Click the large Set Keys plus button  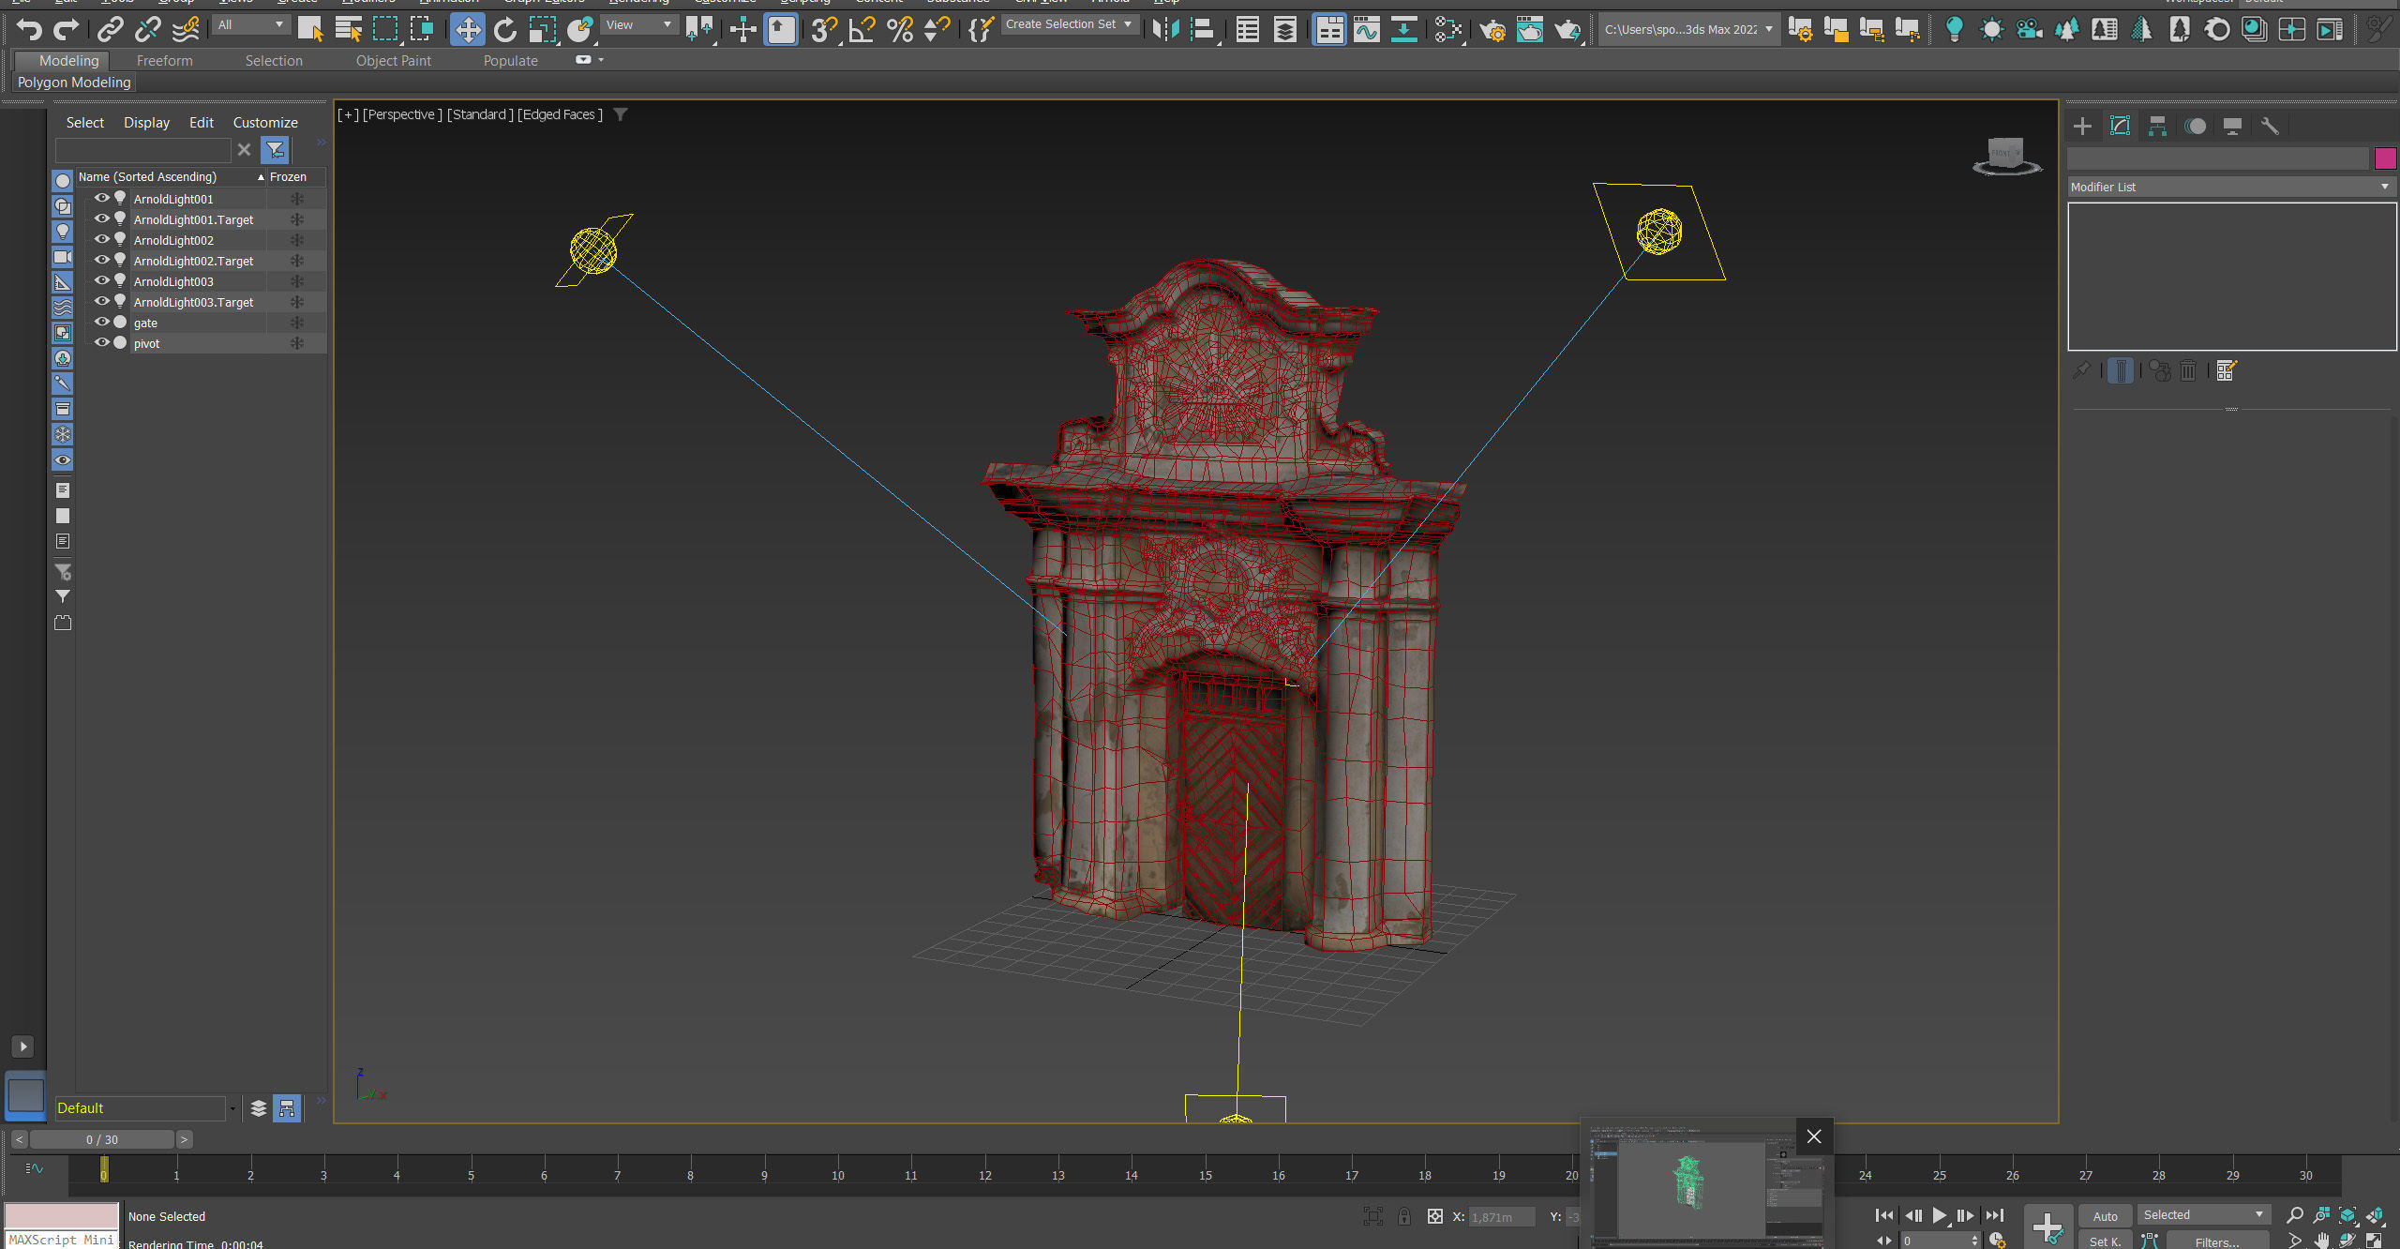coord(2047,1227)
